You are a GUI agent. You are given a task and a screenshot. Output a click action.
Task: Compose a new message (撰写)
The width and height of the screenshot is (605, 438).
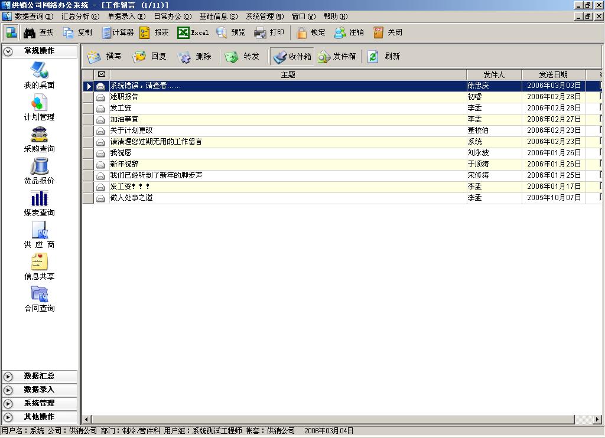(x=104, y=57)
